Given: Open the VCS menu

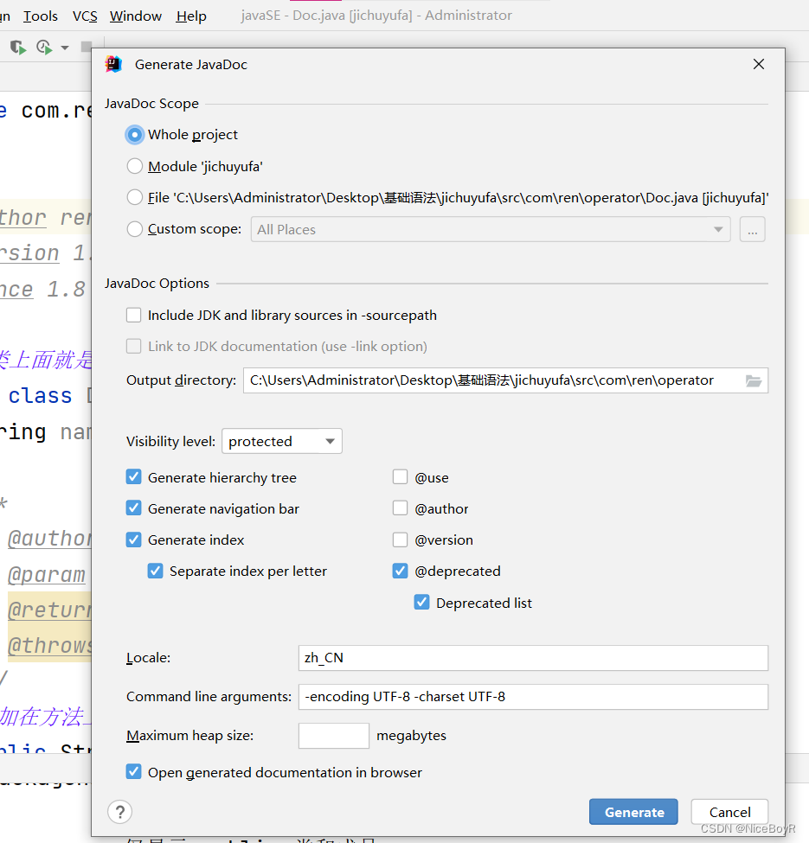Looking at the screenshot, I should click(x=84, y=16).
